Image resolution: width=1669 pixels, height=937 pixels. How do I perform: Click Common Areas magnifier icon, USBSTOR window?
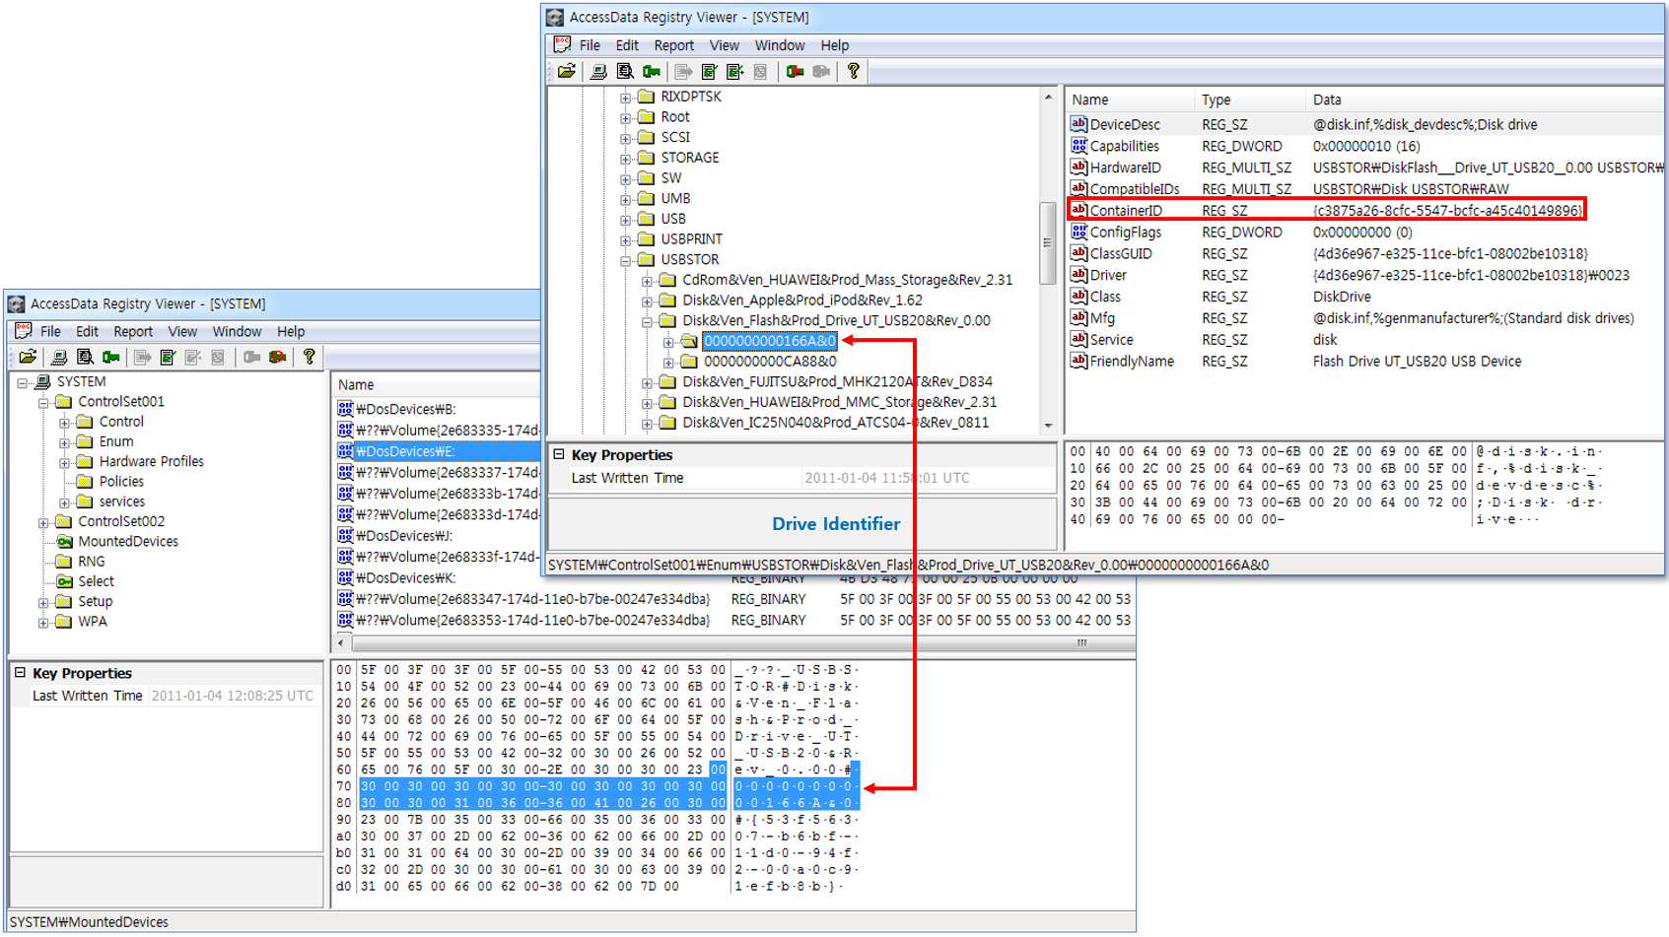click(625, 71)
